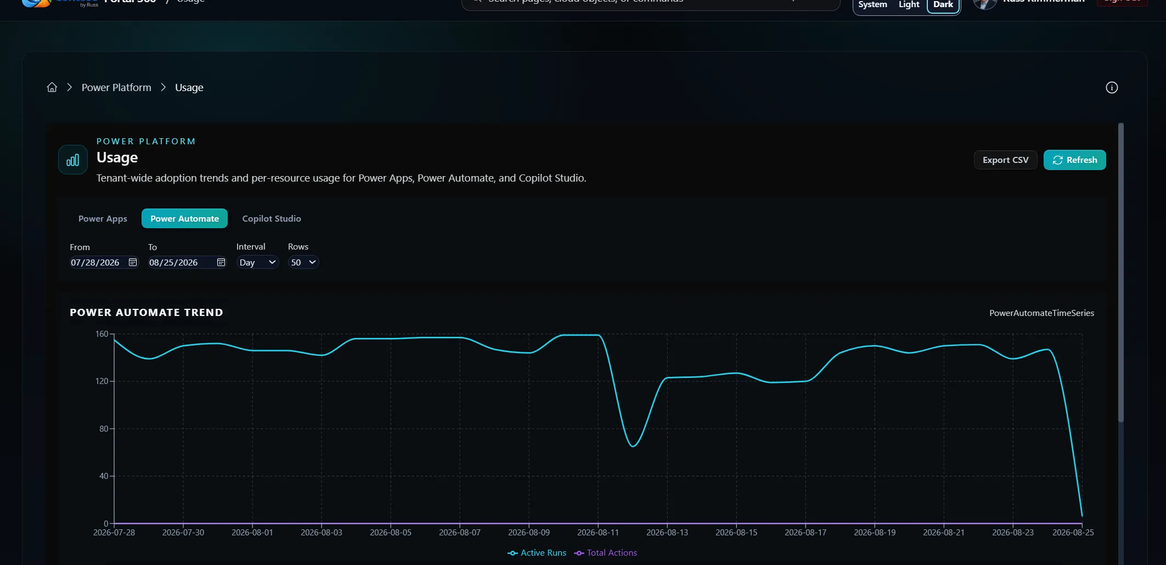
Task: Click the 2026-08-11 axis label
Action: pos(598,532)
